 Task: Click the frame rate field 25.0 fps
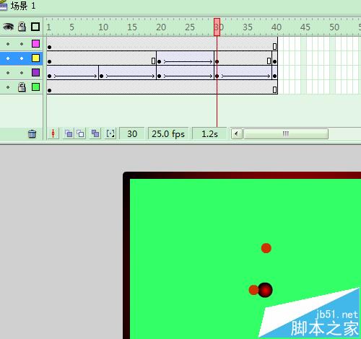tap(168, 133)
